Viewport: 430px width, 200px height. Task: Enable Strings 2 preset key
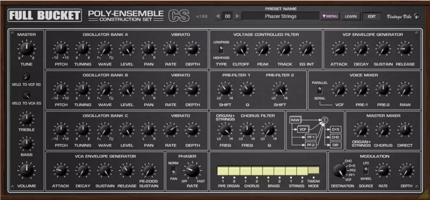pyautogui.click(x=302, y=171)
